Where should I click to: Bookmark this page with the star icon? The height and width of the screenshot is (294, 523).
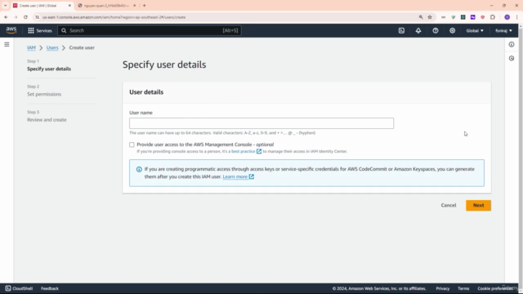point(430,17)
